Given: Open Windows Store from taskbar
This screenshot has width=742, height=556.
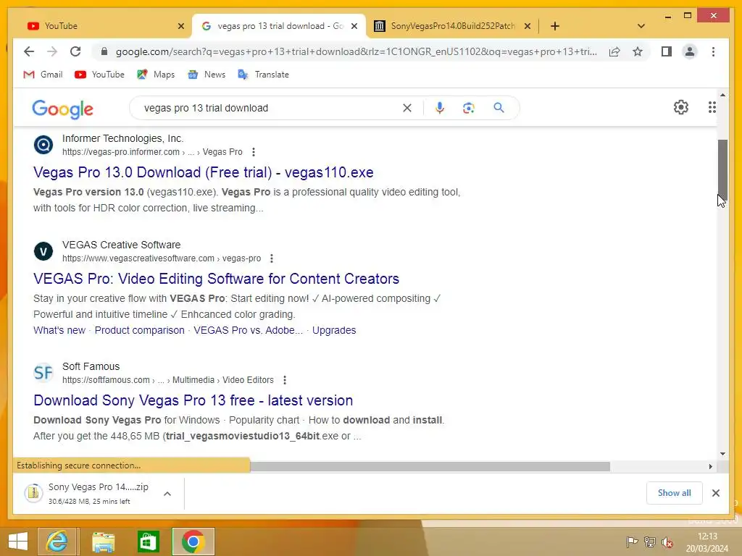Looking at the screenshot, I should tap(148, 542).
